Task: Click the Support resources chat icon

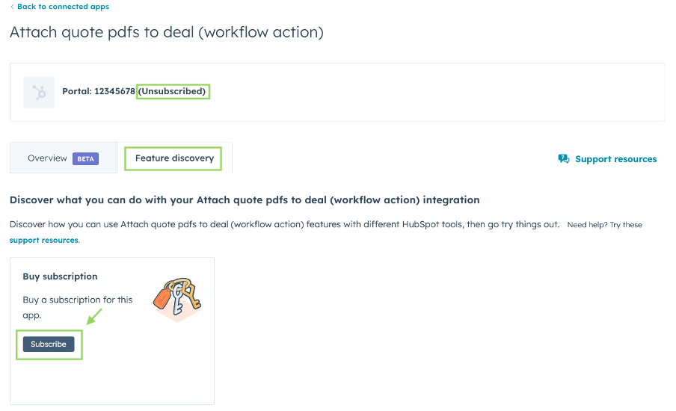Action: [x=564, y=159]
